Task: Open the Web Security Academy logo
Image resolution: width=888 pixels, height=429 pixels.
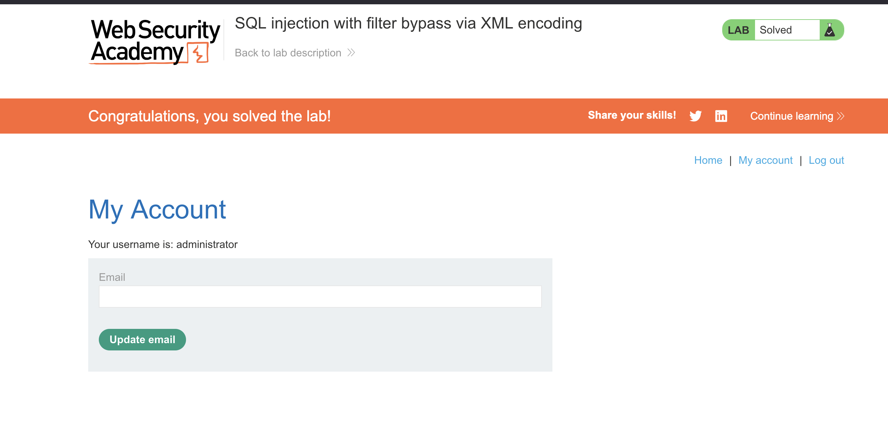Action: (x=155, y=41)
